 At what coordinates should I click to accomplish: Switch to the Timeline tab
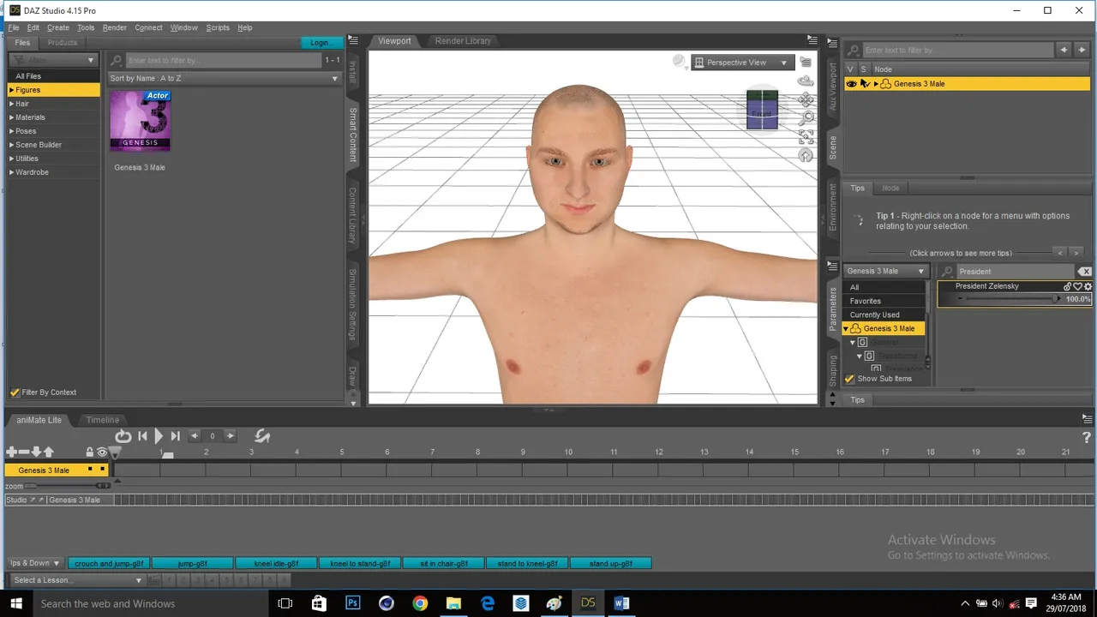[x=102, y=420]
